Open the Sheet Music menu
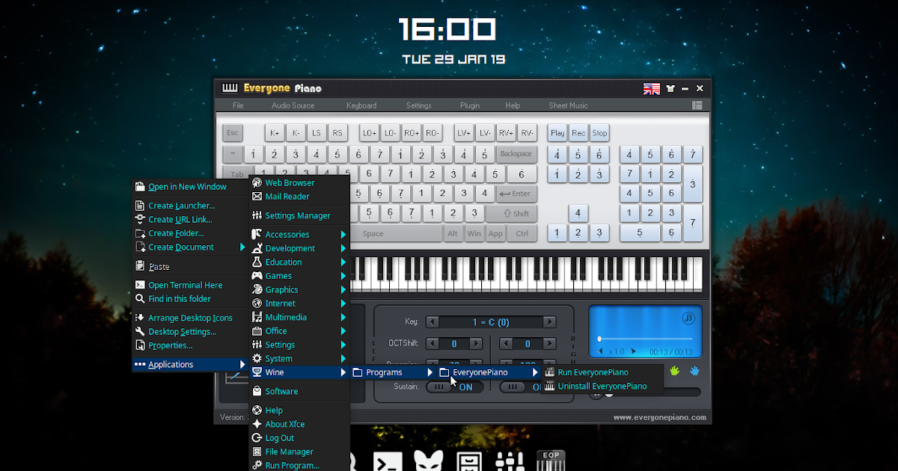 pyautogui.click(x=569, y=105)
